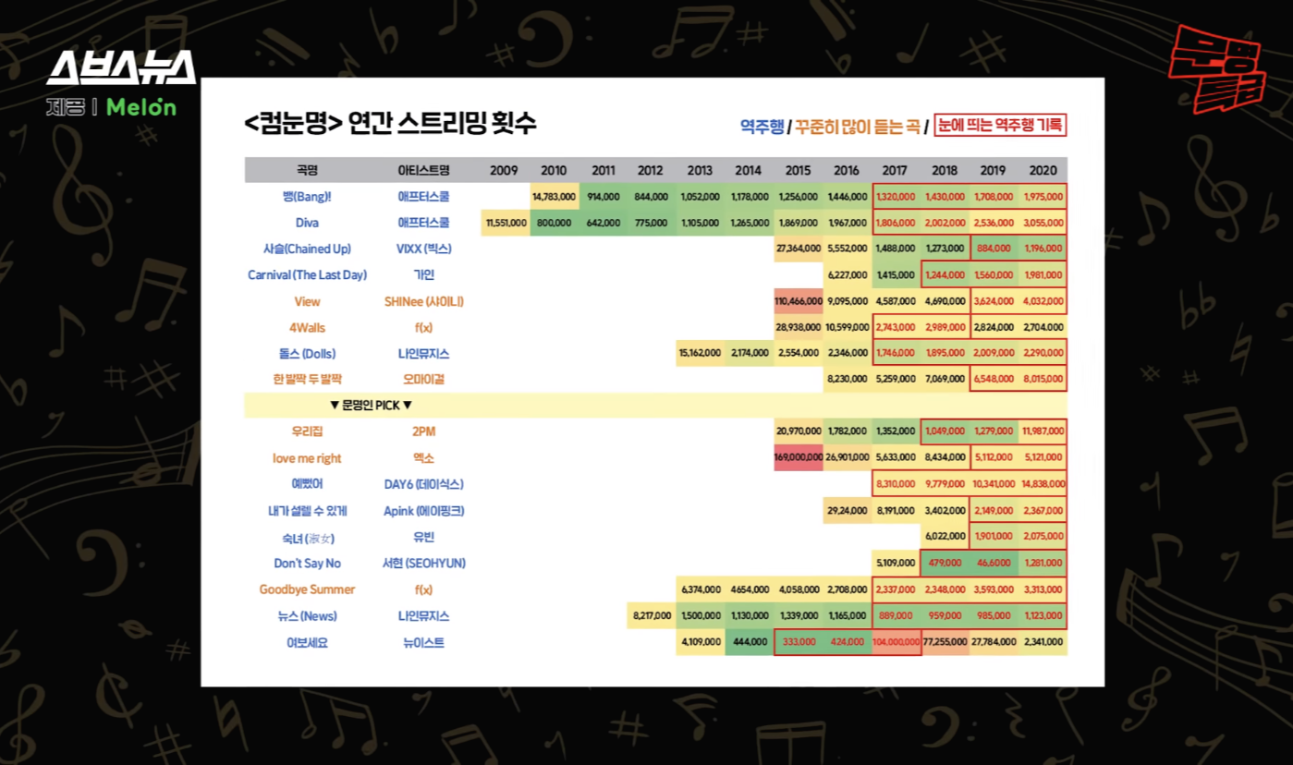
Task: Click the artist name '2PM'
Action: (x=423, y=431)
